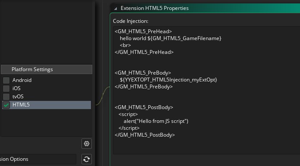Click the <br> line in the code
Screen dimensions: 300x166
[x=125, y=45]
